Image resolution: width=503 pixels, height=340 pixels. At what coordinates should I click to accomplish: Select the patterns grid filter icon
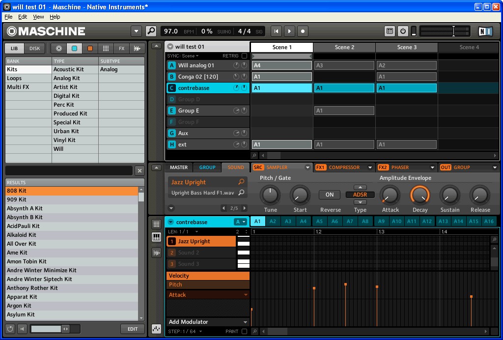106,48
